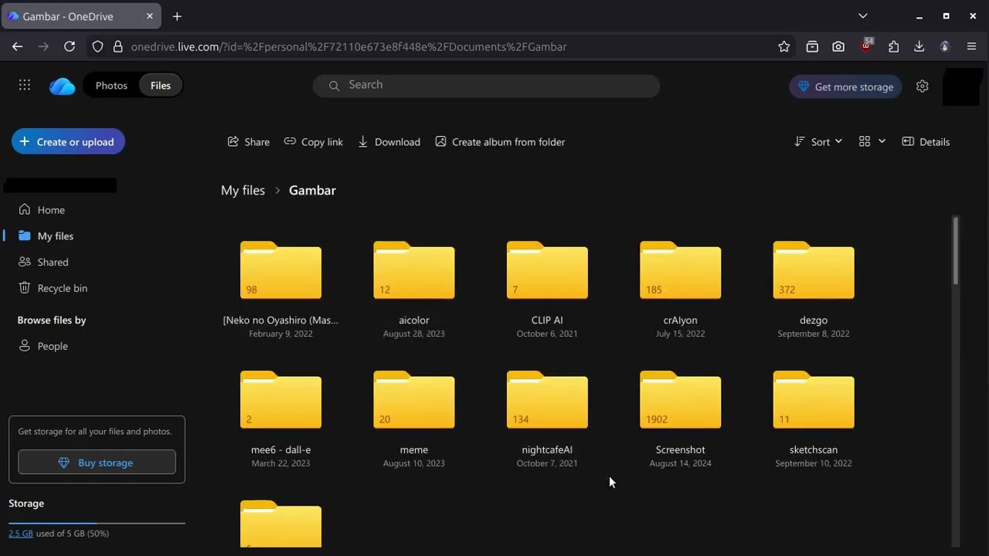This screenshot has height=556, width=989.
Task: Click the site security lock icon
Action: tap(118, 46)
